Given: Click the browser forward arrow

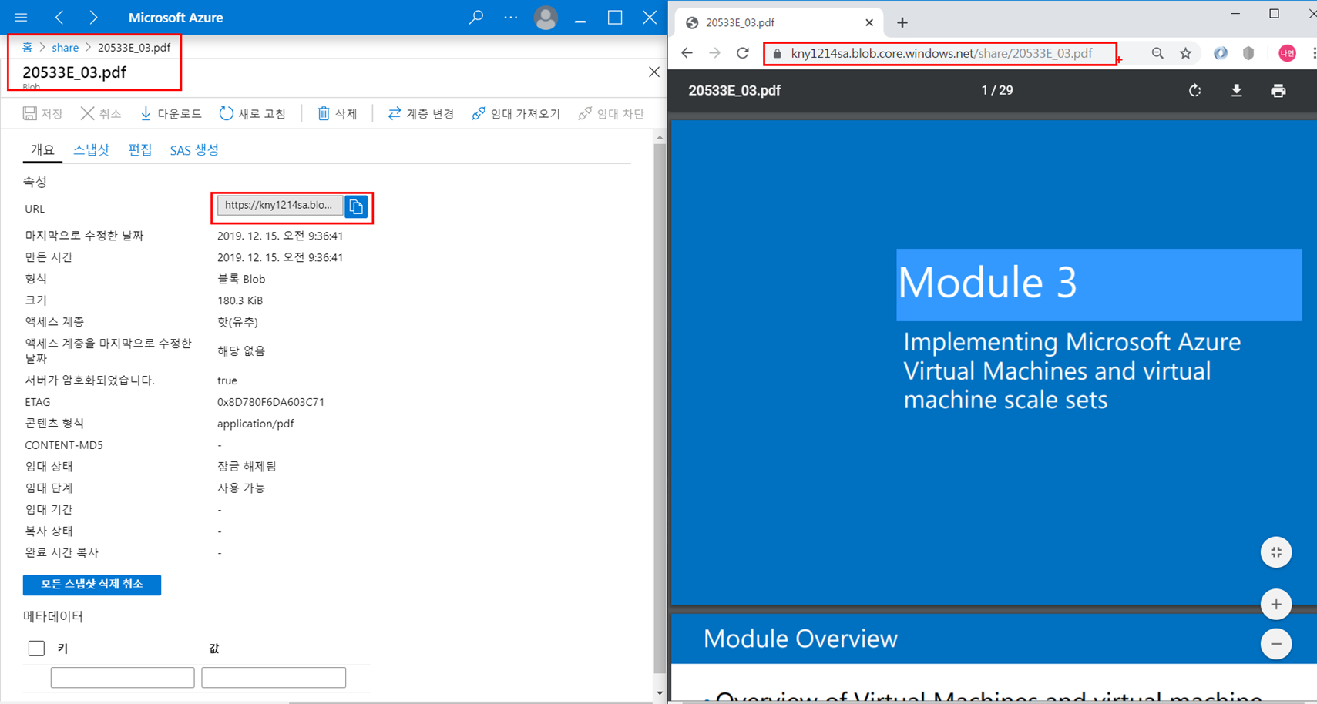Looking at the screenshot, I should (x=714, y=53).
